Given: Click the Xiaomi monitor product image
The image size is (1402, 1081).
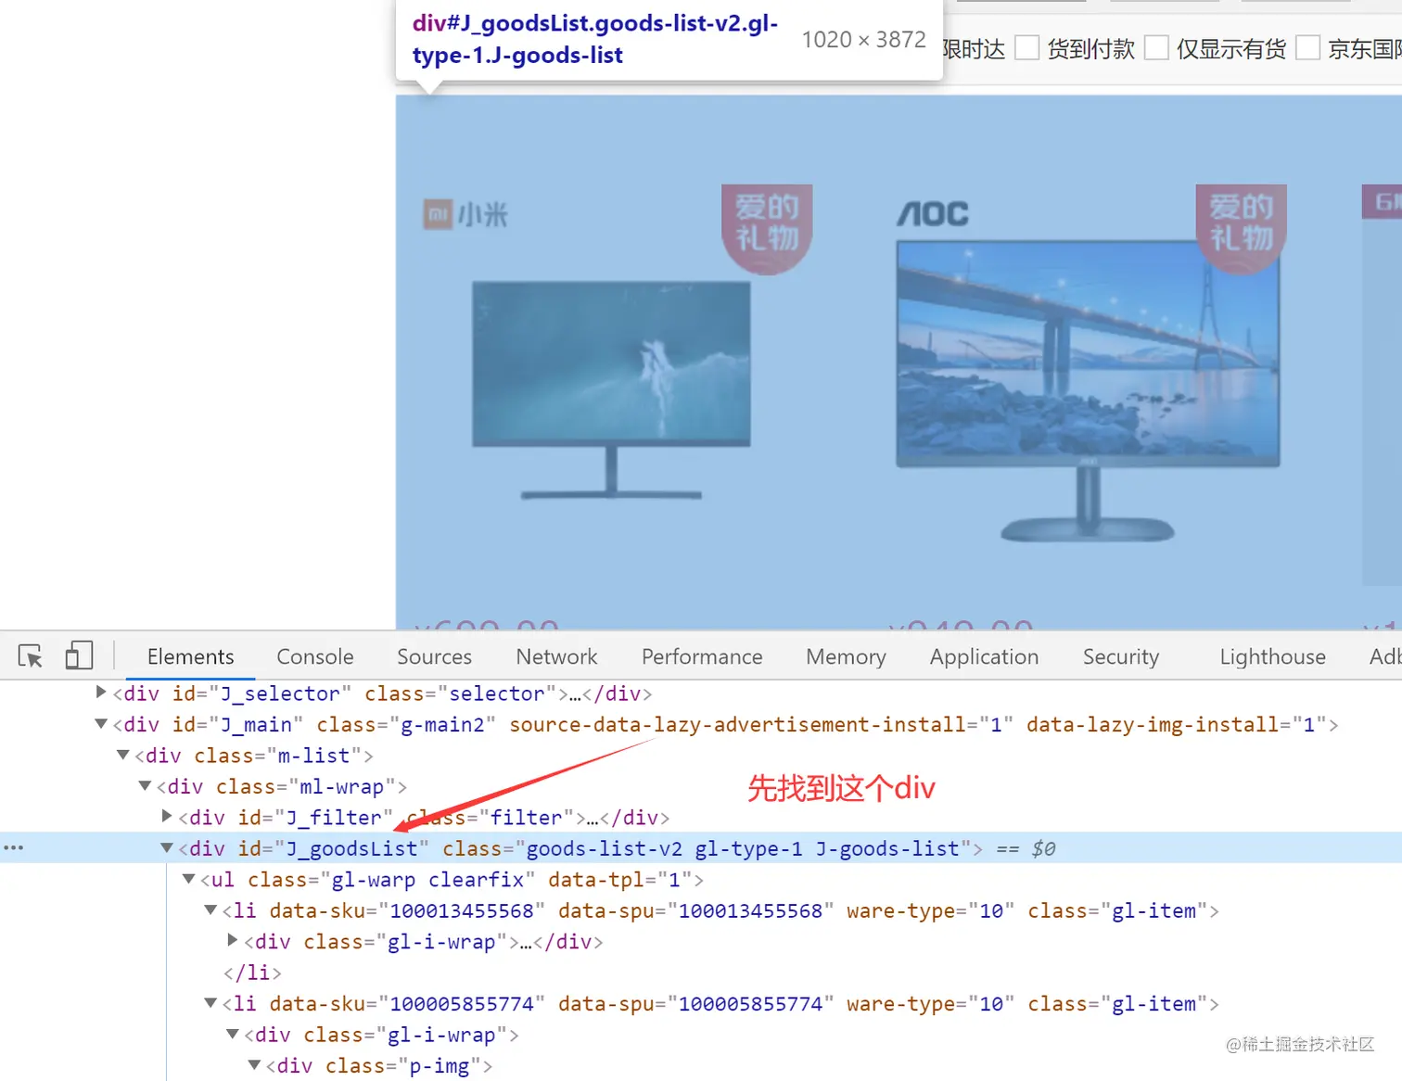Looking at the screenshot, I should coord(611,390).
